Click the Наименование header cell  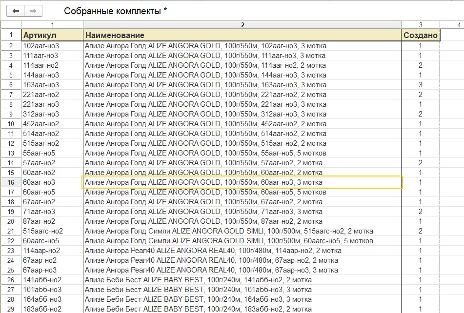[x=242, y=35]
